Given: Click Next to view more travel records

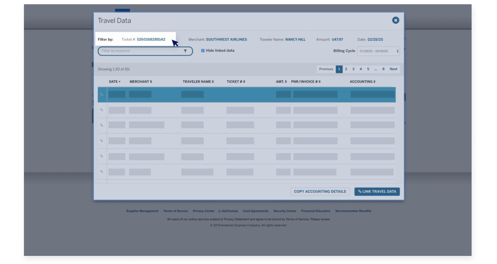Looking at the screenshot, I should tap(393, 69).
